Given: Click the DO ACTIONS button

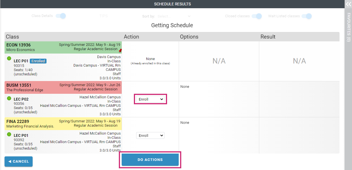Looking at the screenshot, I should pyautogui.click(x=150, y=160).
